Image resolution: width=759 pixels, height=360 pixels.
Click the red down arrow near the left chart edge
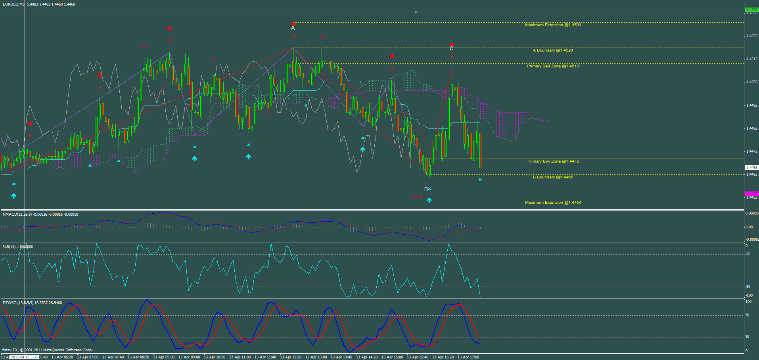[x=31, y=123]
